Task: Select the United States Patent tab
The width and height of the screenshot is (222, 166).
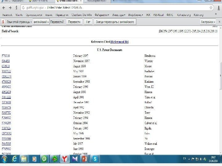Action: point(68,1)
